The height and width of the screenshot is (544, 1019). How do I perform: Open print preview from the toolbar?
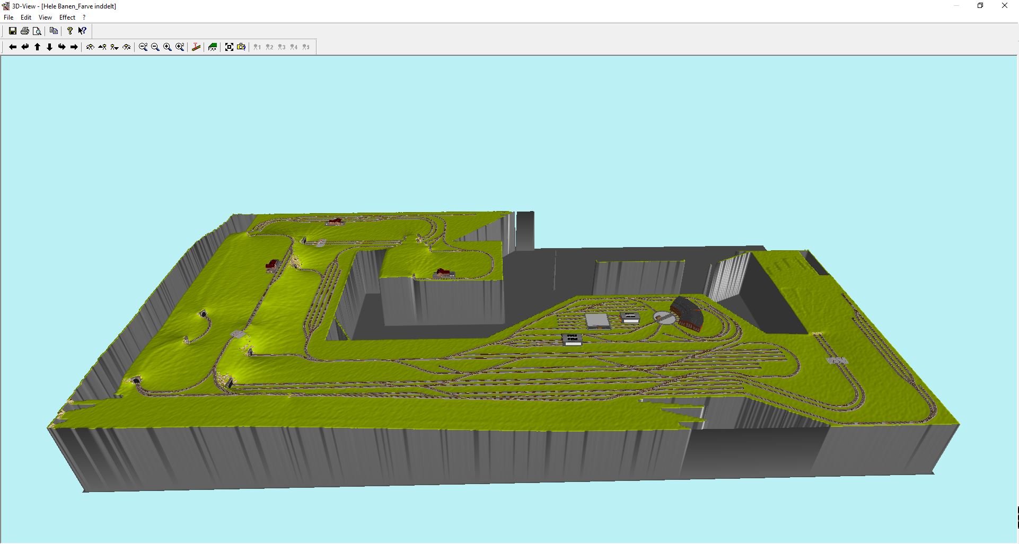click(x=37, y=31)
